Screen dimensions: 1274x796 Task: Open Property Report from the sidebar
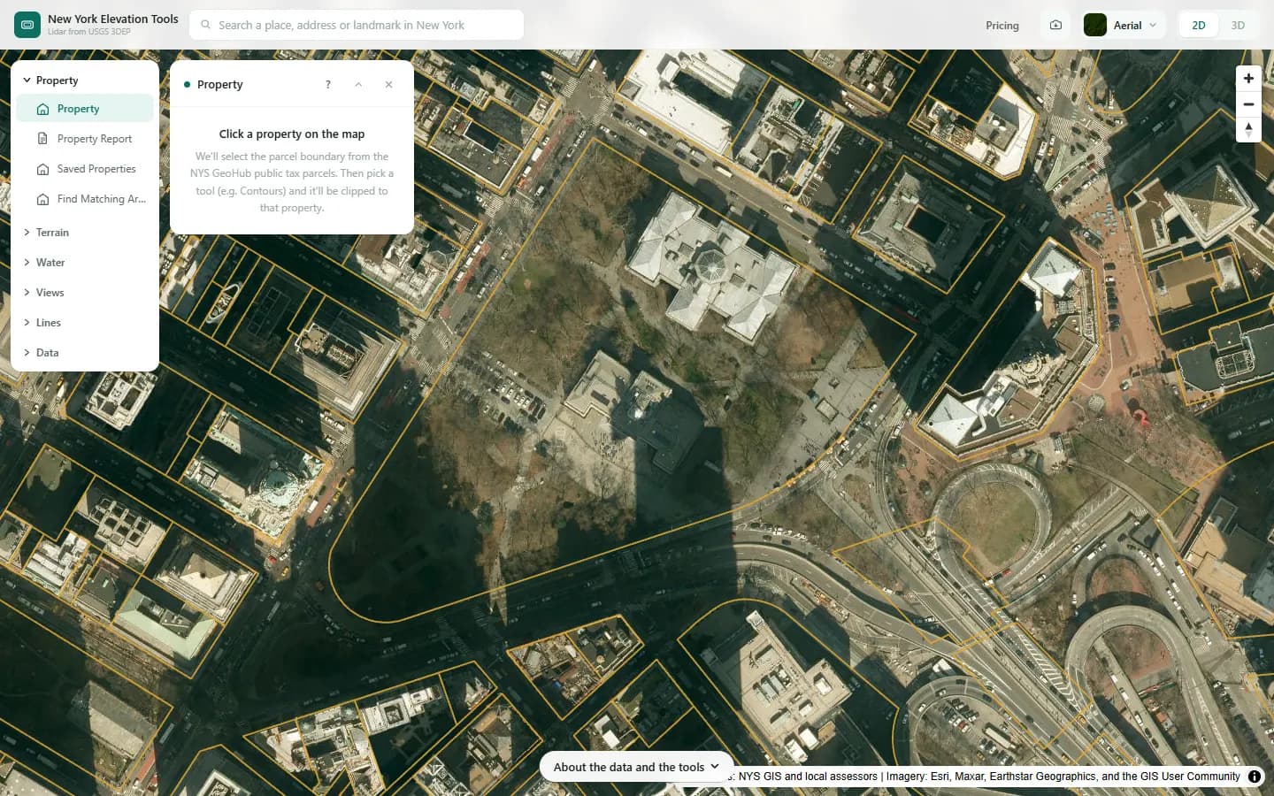coord(85,139)
